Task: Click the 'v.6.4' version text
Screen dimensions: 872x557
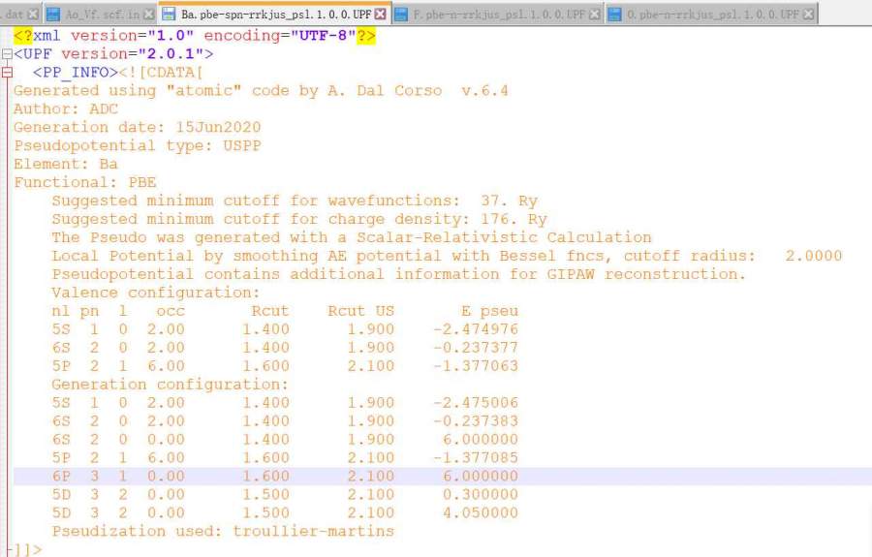Action: pos(485,91)
